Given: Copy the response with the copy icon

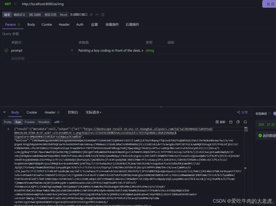Looking at the screenshot, I should (x=238, y=122).
